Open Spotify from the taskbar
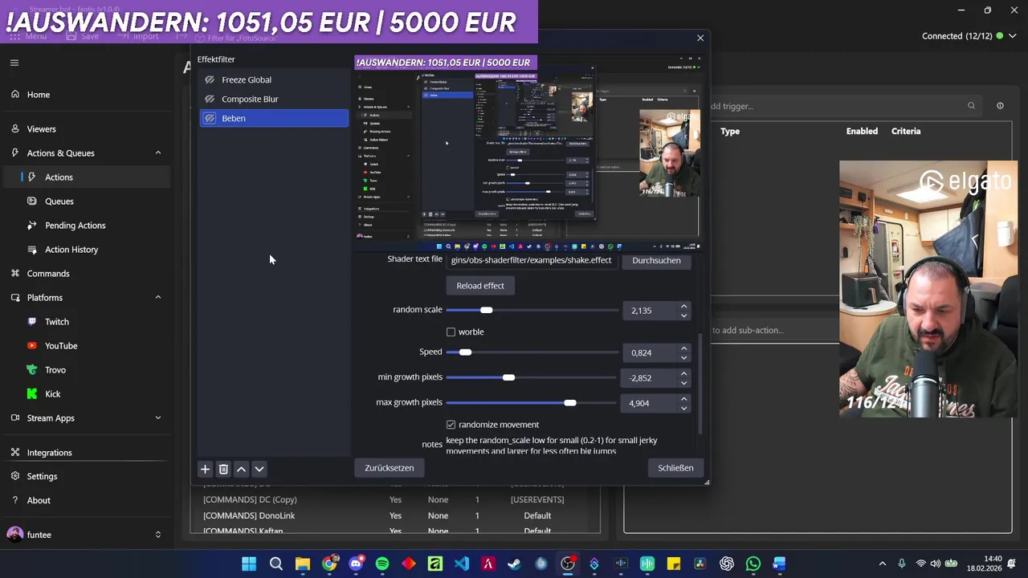This screenshot has height=578, width=1028. [382, 564]
